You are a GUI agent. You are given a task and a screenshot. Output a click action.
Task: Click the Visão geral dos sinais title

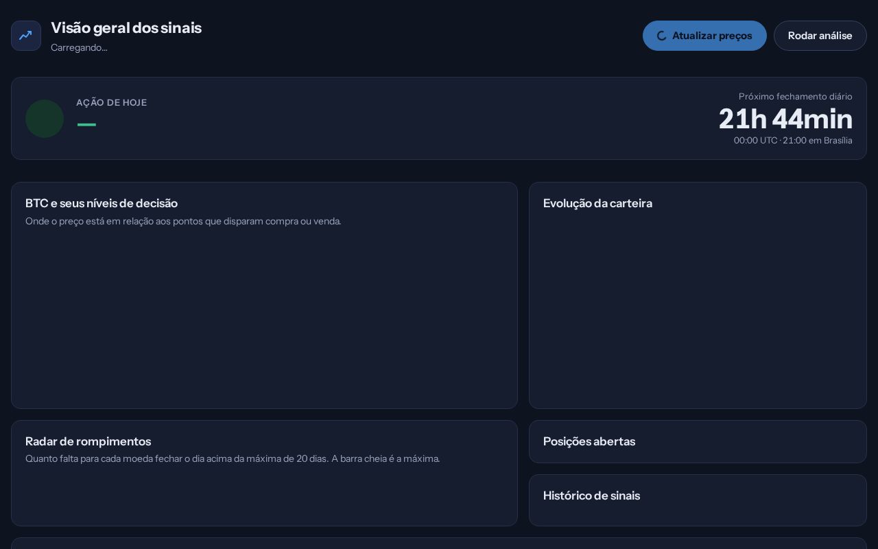pos(126,28)
